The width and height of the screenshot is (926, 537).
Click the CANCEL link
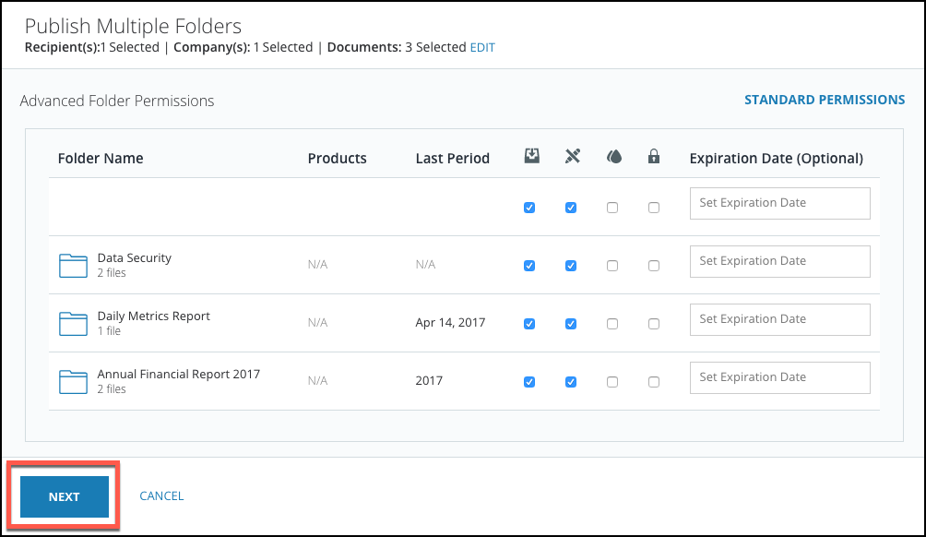click(x=161, y=495)
